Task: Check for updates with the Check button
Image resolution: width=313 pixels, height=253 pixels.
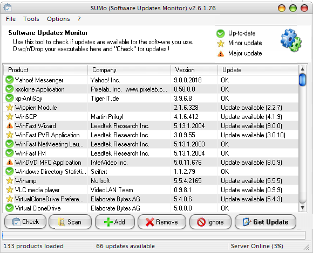Action: pyautogui.click(x=25, y=222)
